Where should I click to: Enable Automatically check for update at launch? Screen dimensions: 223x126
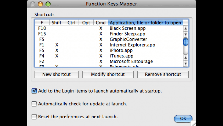click(x=34, y=104)
